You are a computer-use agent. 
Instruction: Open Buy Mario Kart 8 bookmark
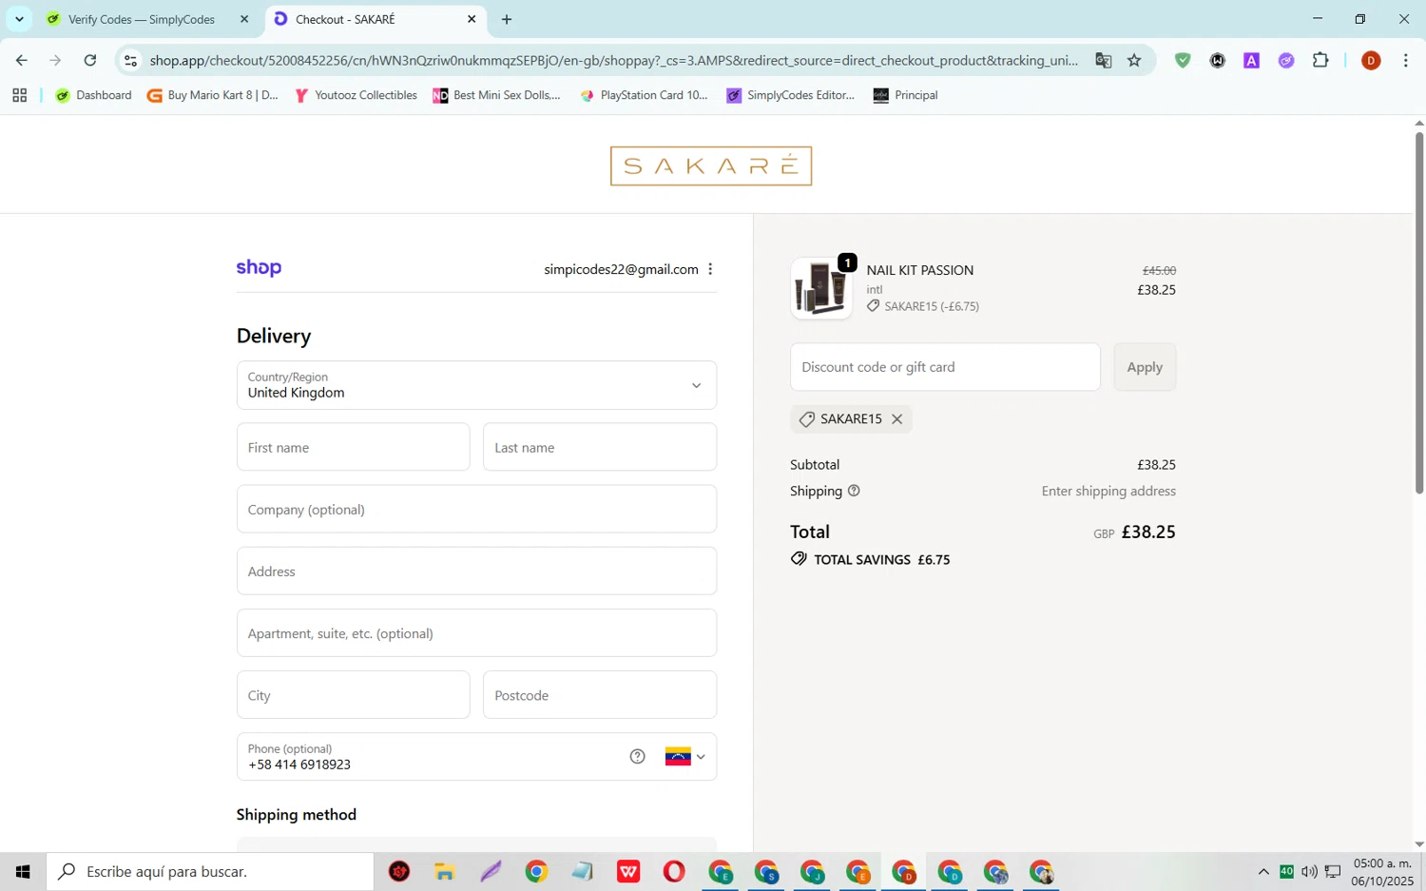tap(213, 95)
